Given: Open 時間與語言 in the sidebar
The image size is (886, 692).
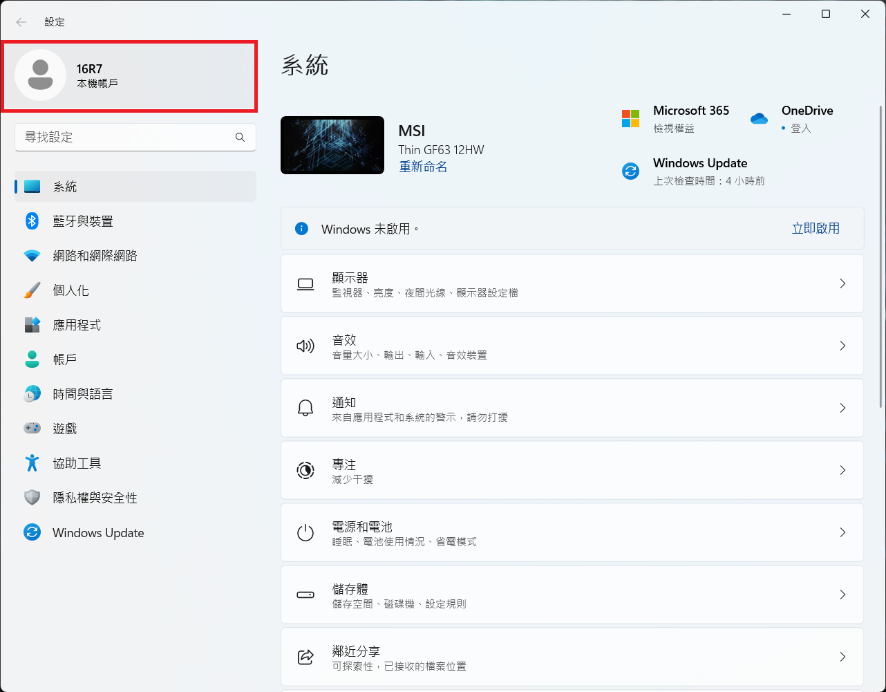Looking at the screenshot, I should point(83,394).
